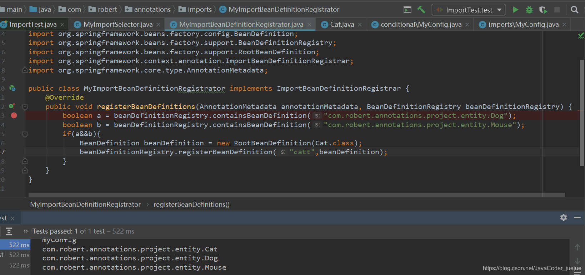
Task: Click the MyImportBeanDefinitionRegistrator class name in code
Action: coord(155,88)
